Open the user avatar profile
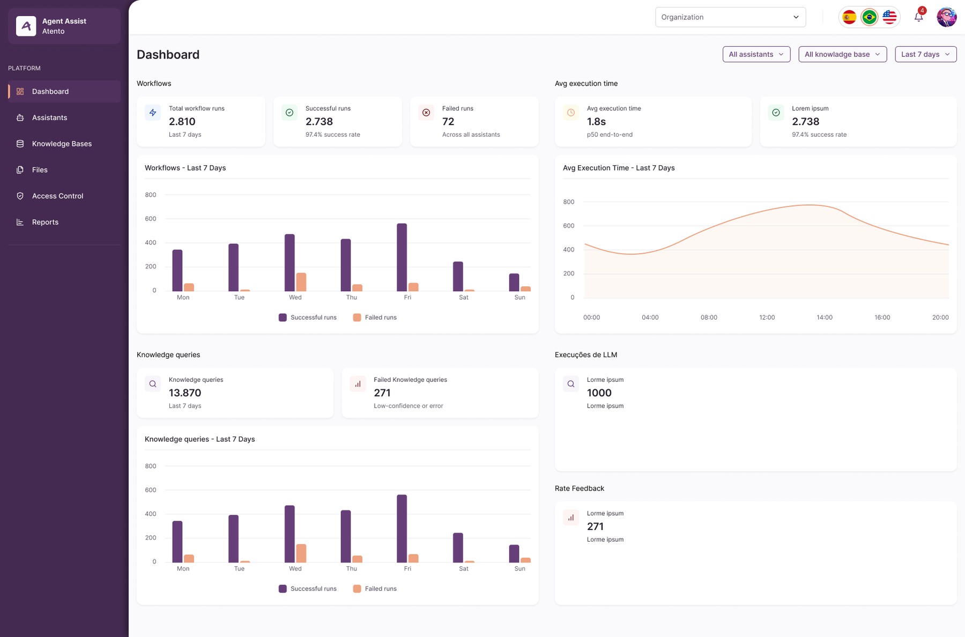 pos(947,17)
